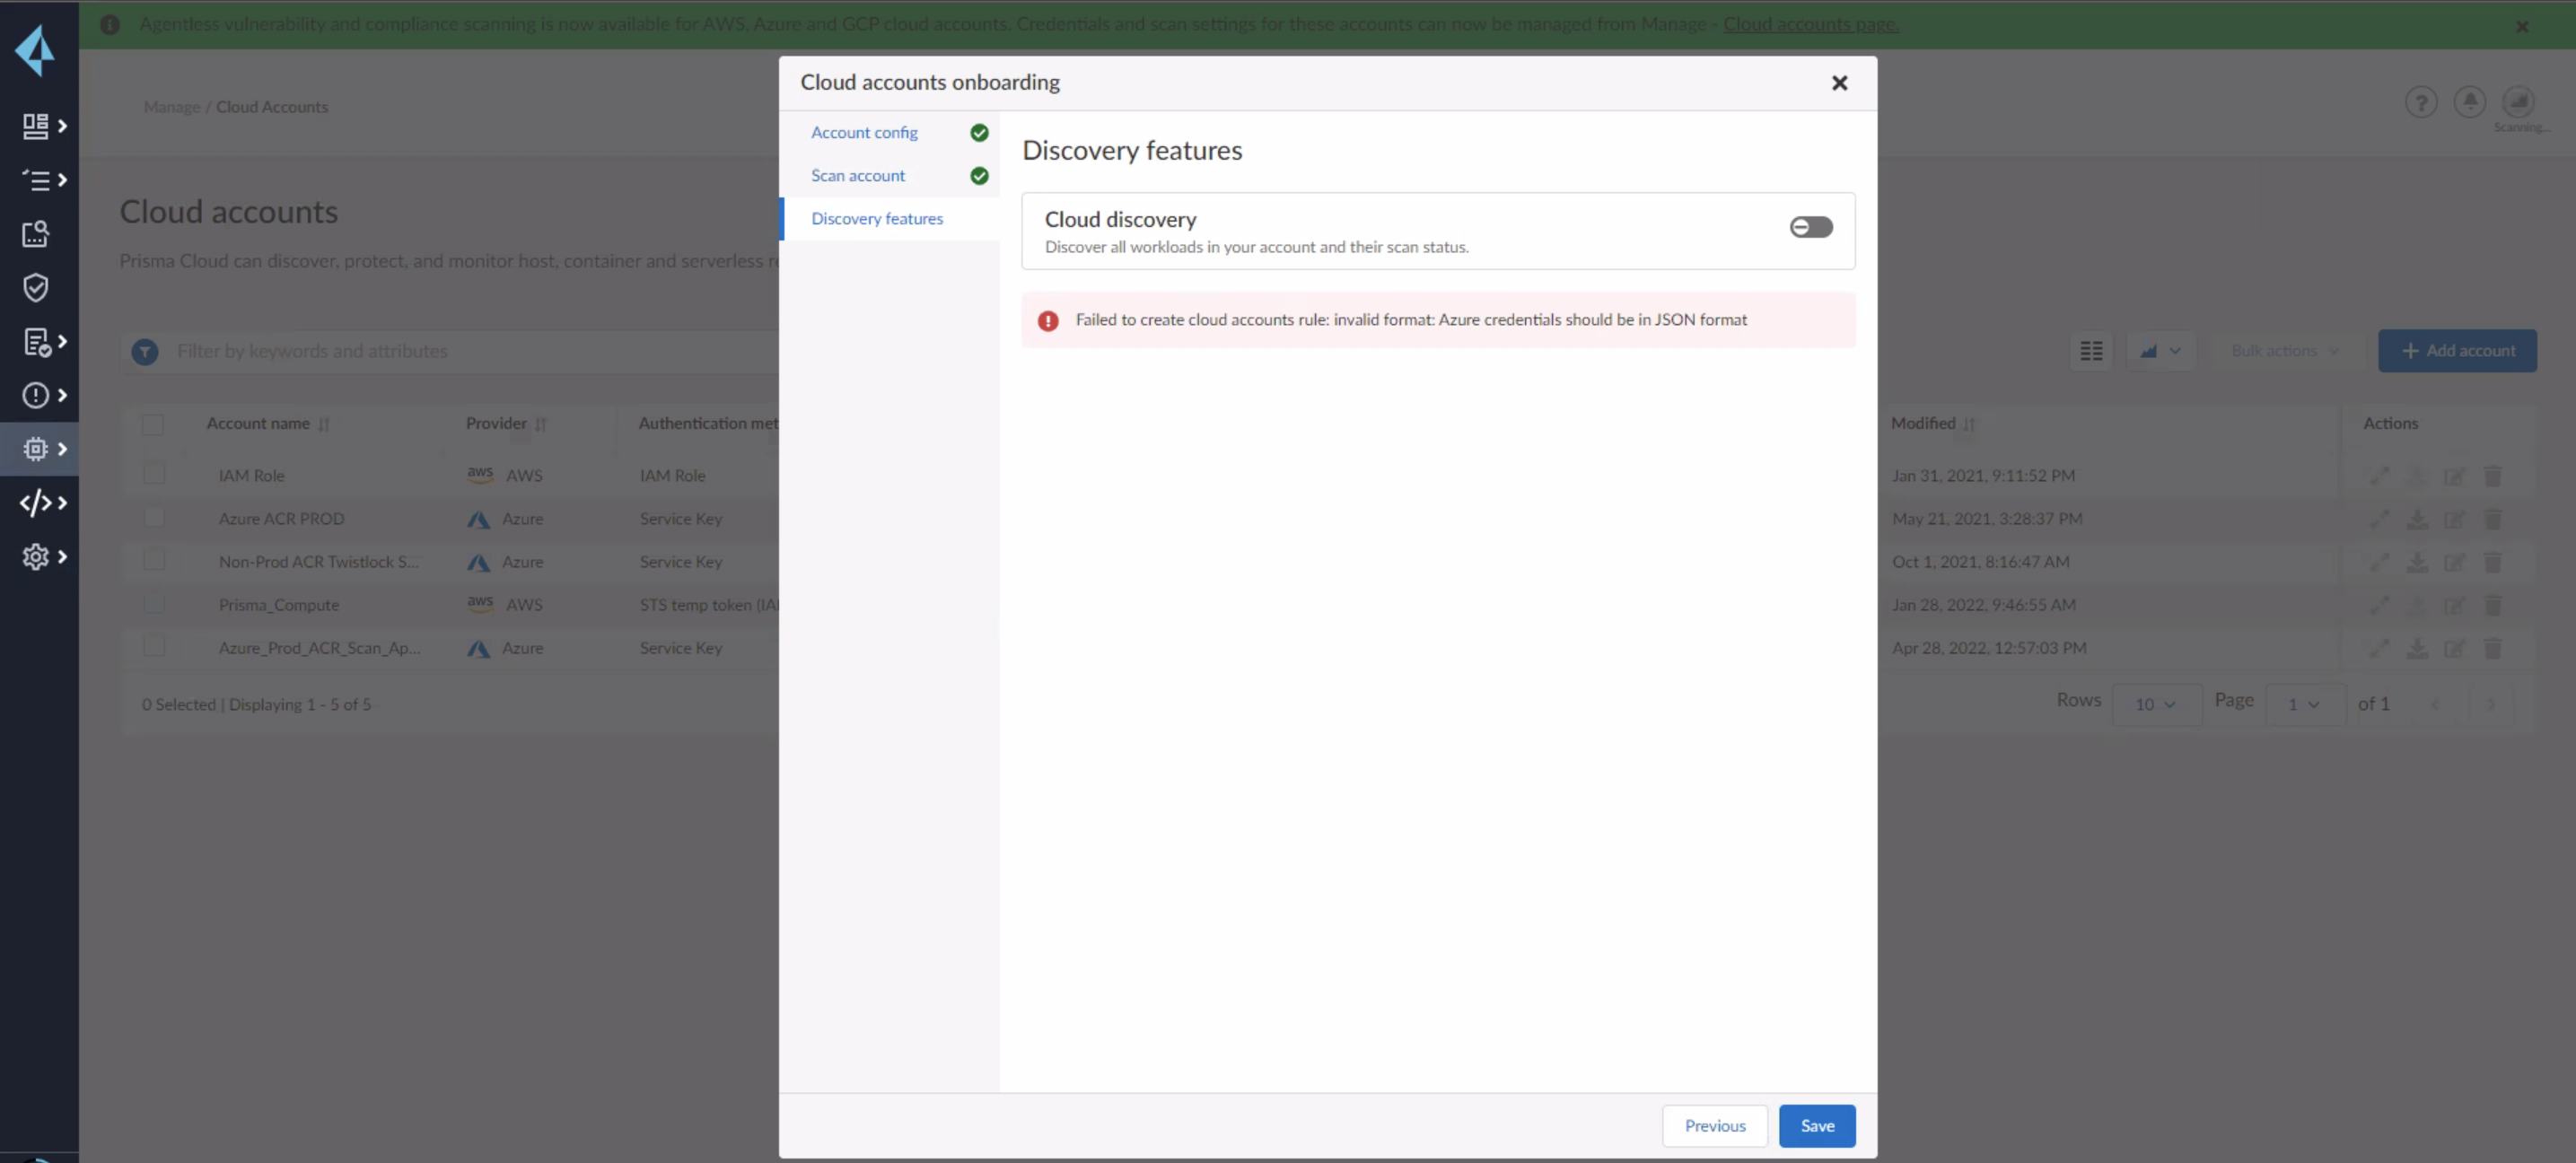Open the Rows per page dropdown
2576x1163 pixels.
point(2157,703)
